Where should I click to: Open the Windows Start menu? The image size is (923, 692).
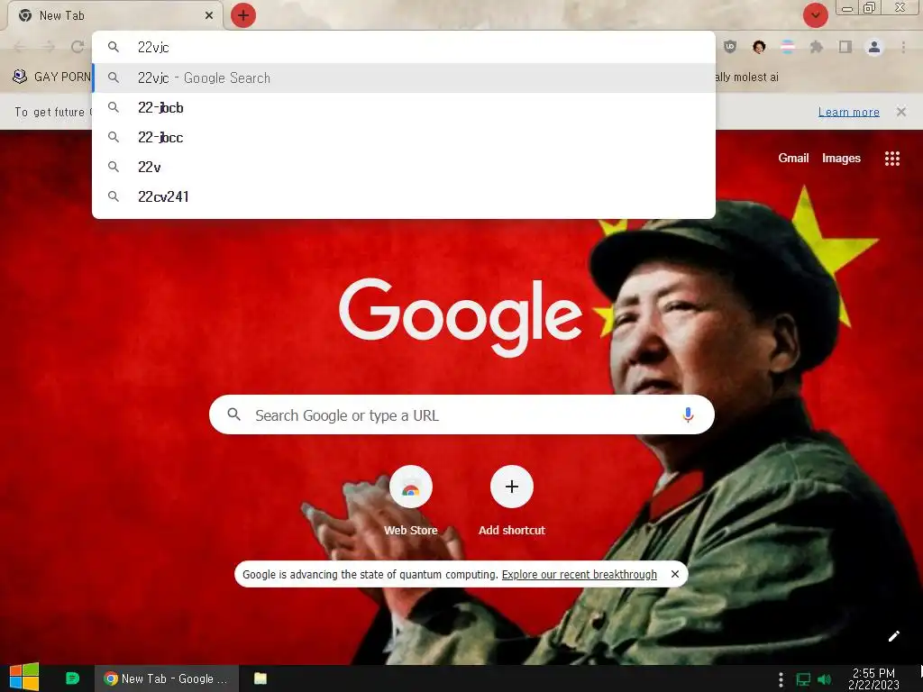[x=24, y=678]
